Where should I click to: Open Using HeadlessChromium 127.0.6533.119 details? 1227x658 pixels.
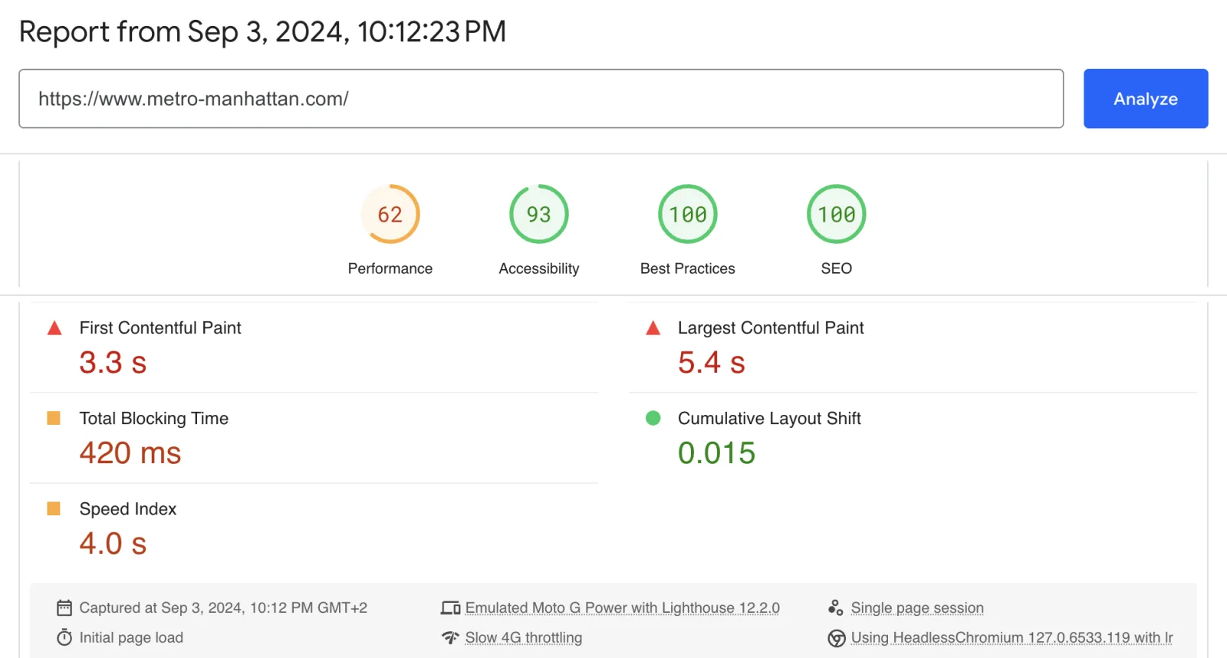[x=1012, y=638]
